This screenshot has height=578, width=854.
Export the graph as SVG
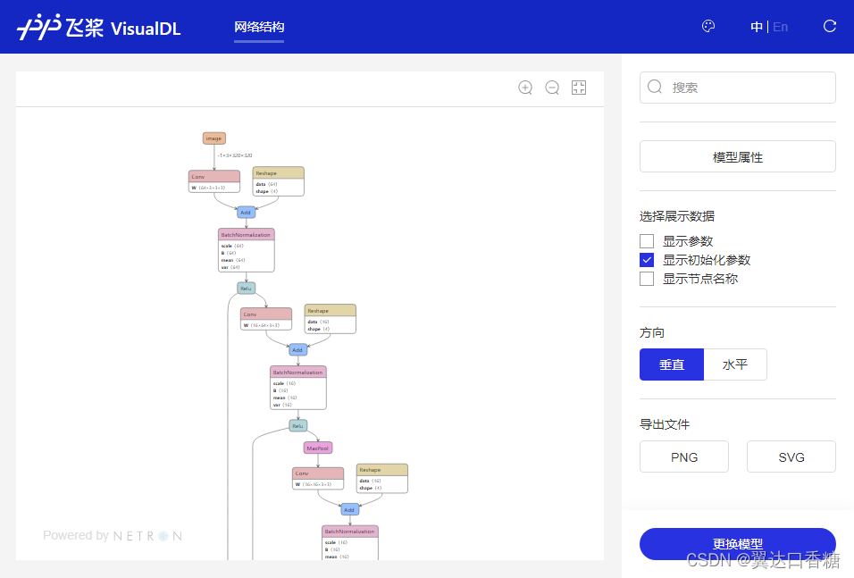[791, 457]
